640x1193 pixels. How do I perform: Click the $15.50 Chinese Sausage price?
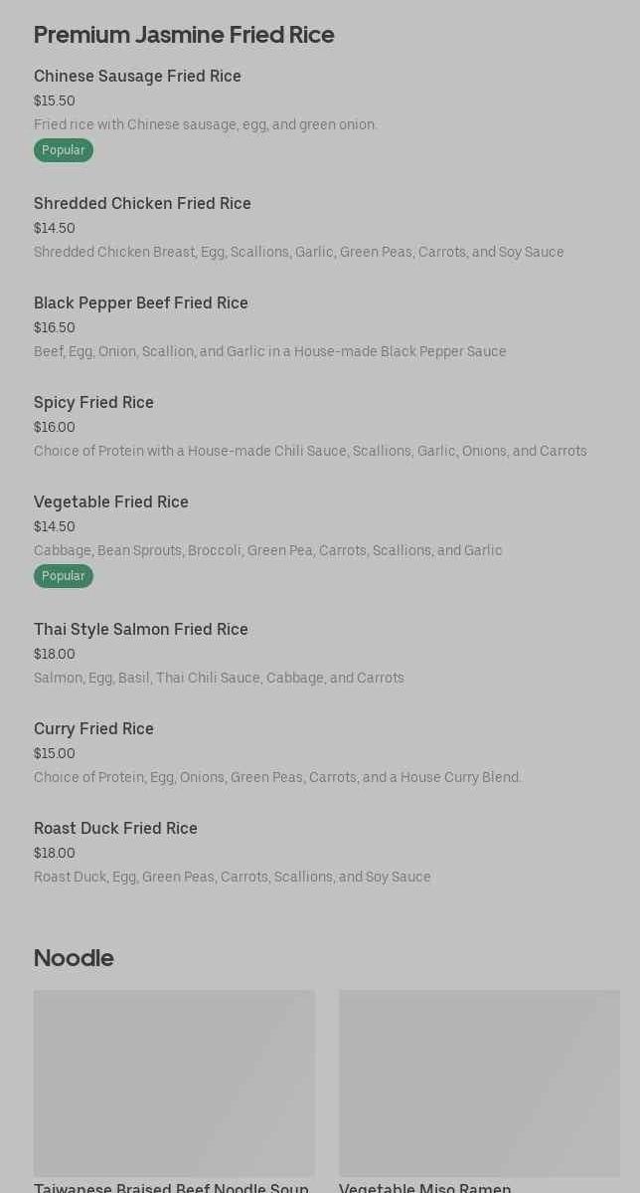click(x=55, y=100)
